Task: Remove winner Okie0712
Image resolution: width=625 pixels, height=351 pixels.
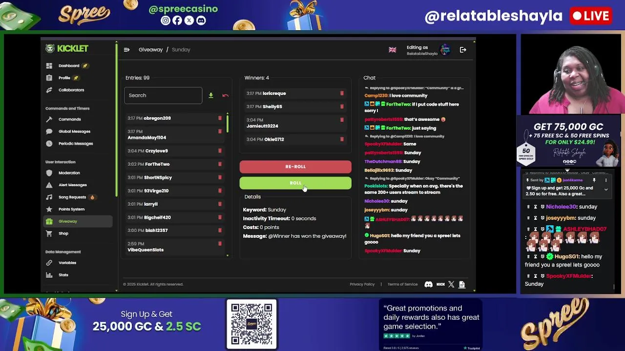Action: pyautogui.click(x=342, y=139)
